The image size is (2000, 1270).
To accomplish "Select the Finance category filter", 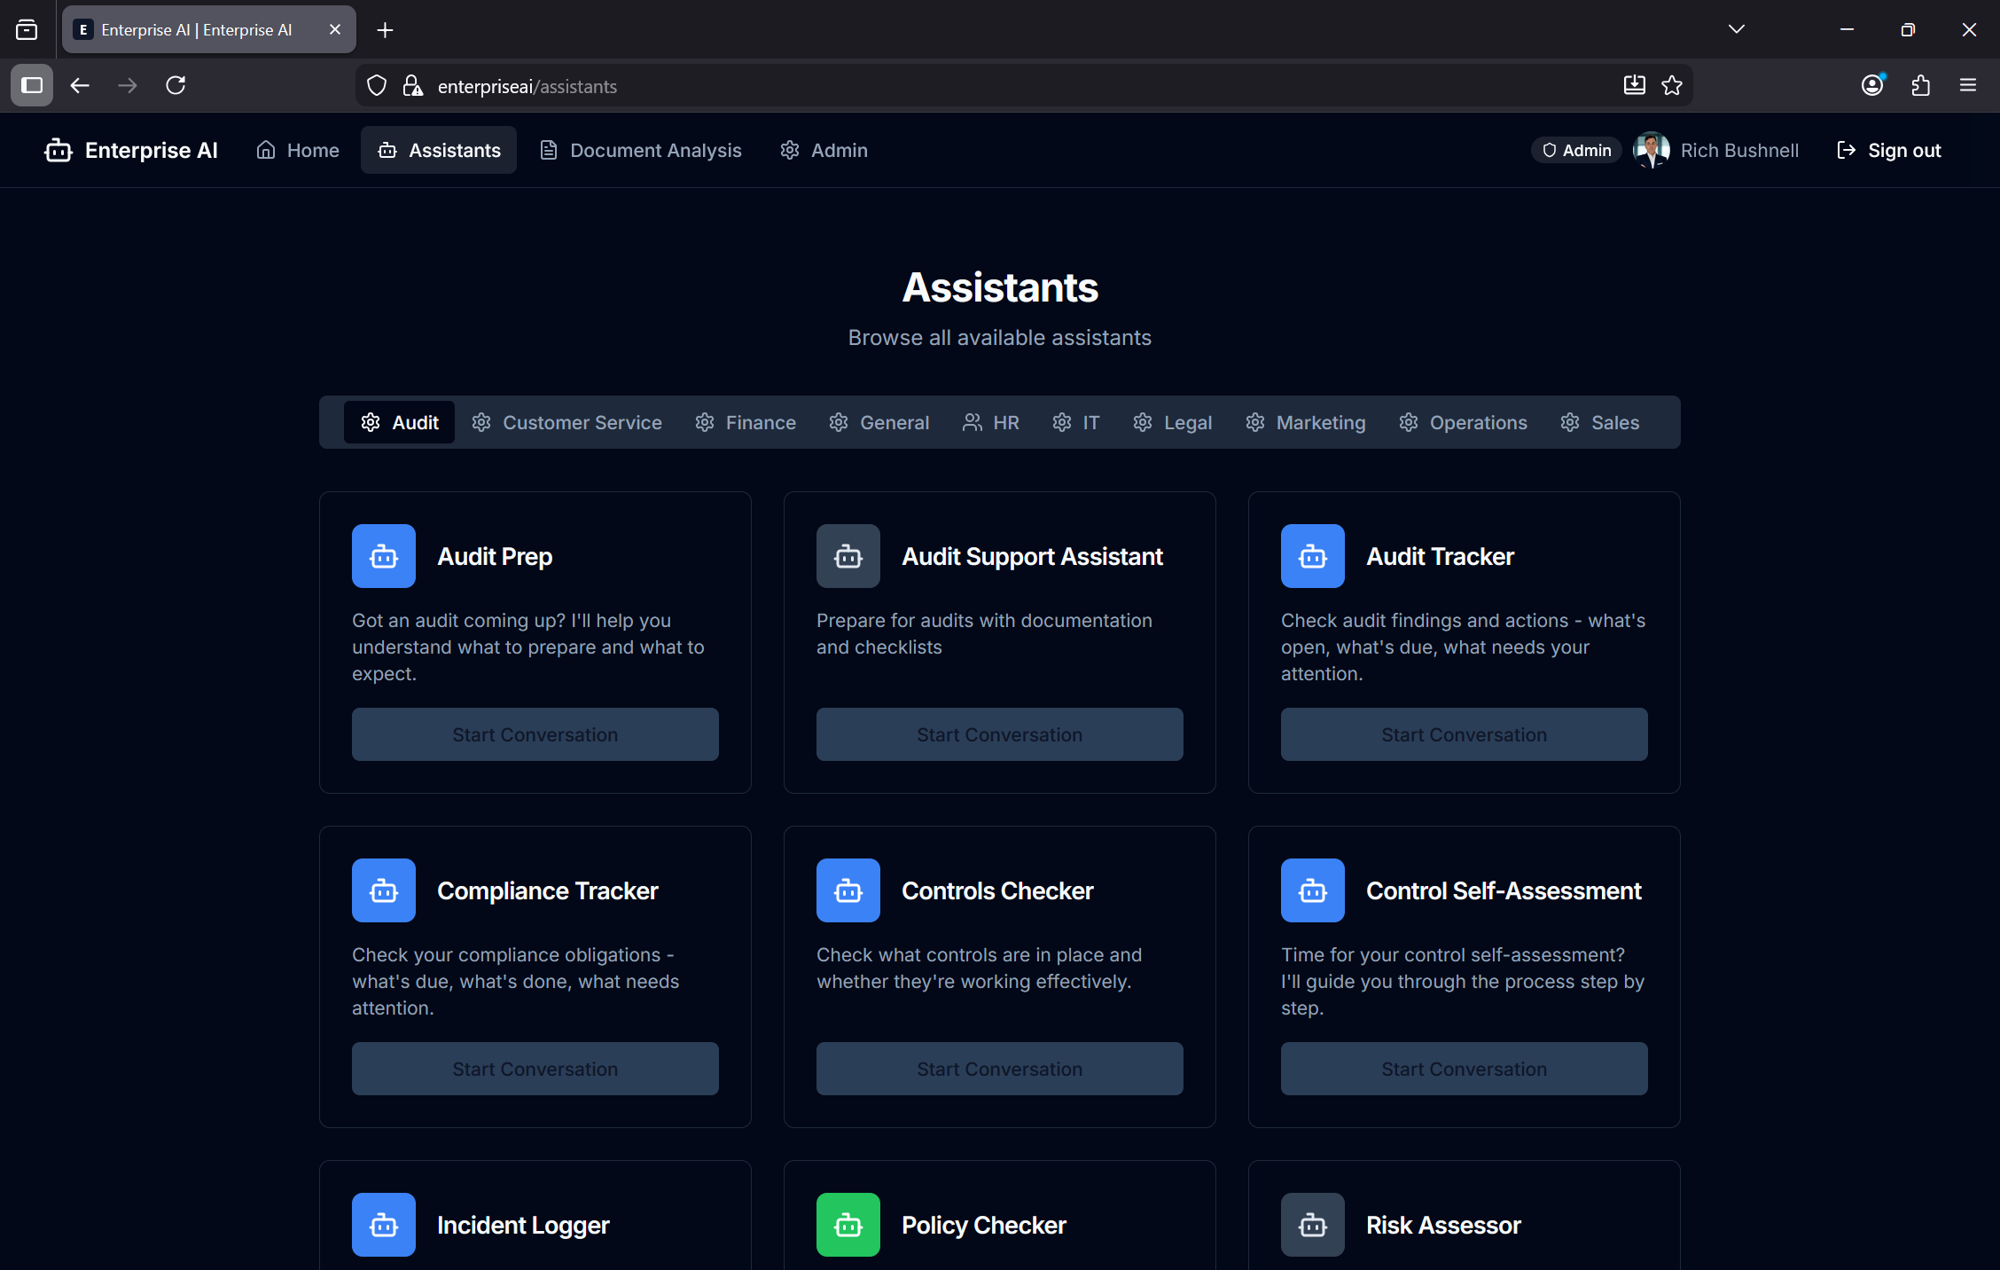I will tap(760, 422).
